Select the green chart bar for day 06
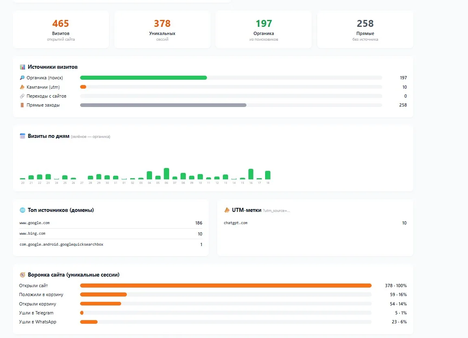This screenshot has height=338, width=468. click(x=167, y=174)
